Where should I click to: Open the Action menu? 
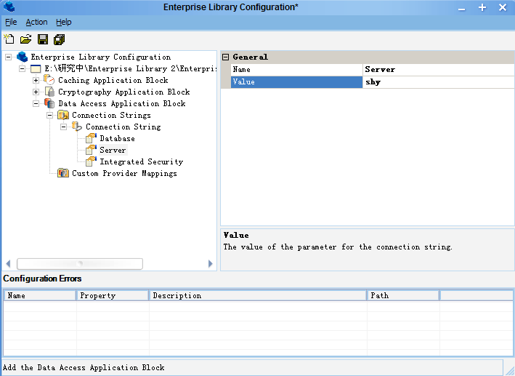click(x=36, y=22)
